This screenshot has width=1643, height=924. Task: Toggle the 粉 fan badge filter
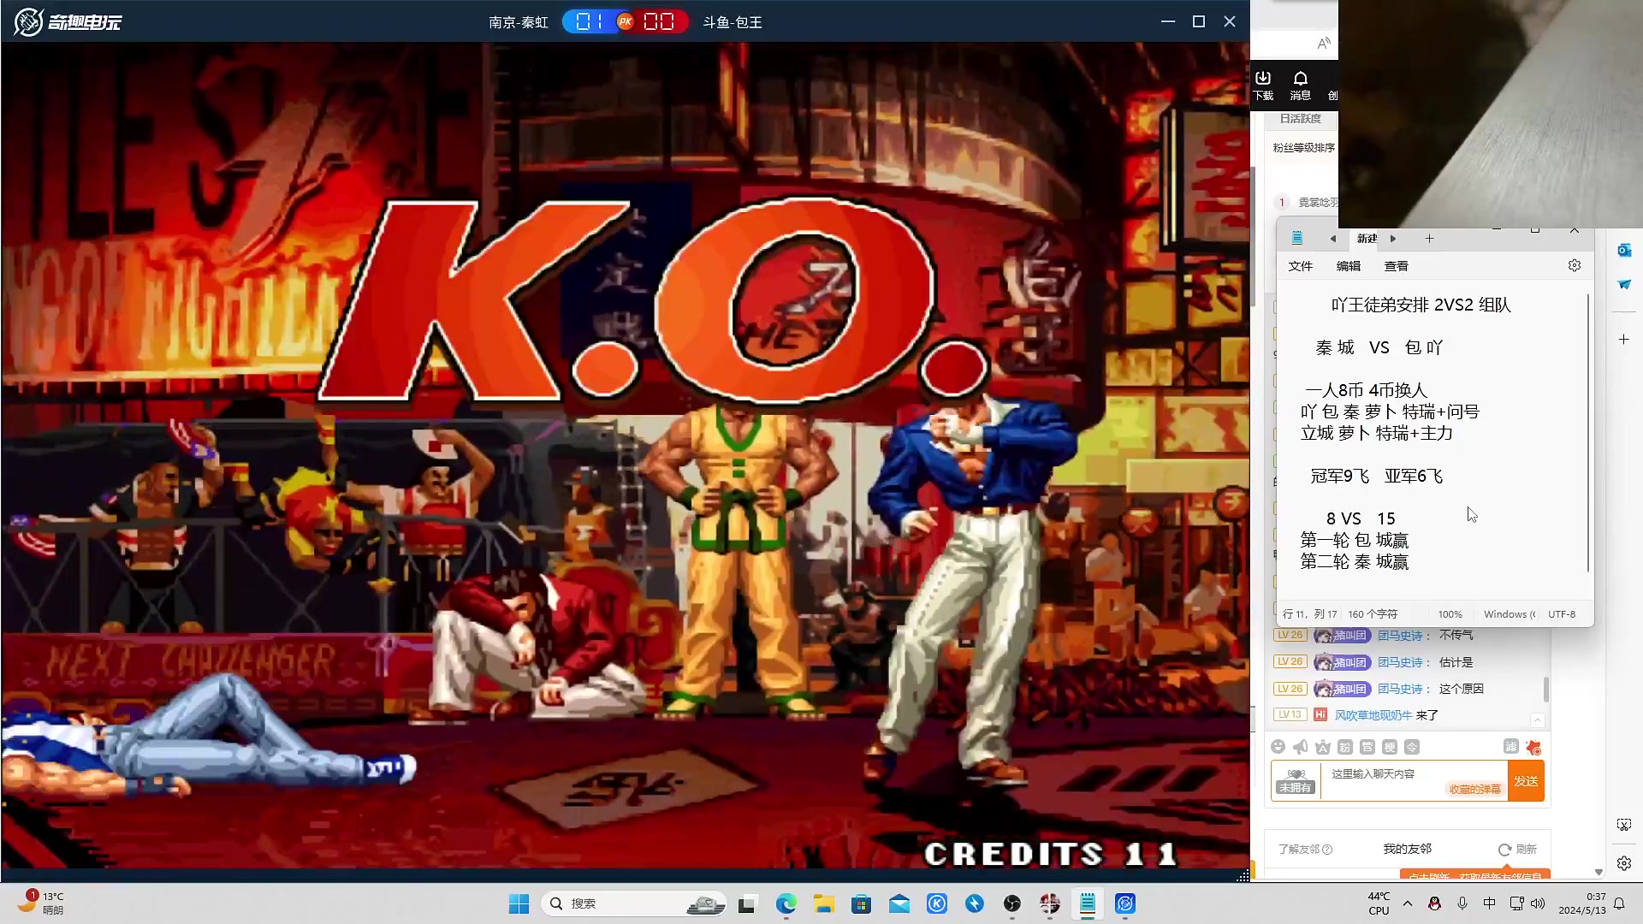[1345, 747]
